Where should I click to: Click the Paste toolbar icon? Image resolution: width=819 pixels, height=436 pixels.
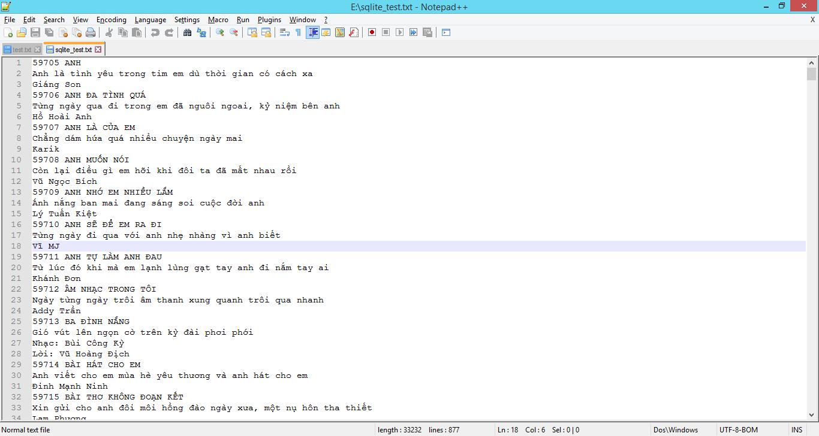coord(137,32)
